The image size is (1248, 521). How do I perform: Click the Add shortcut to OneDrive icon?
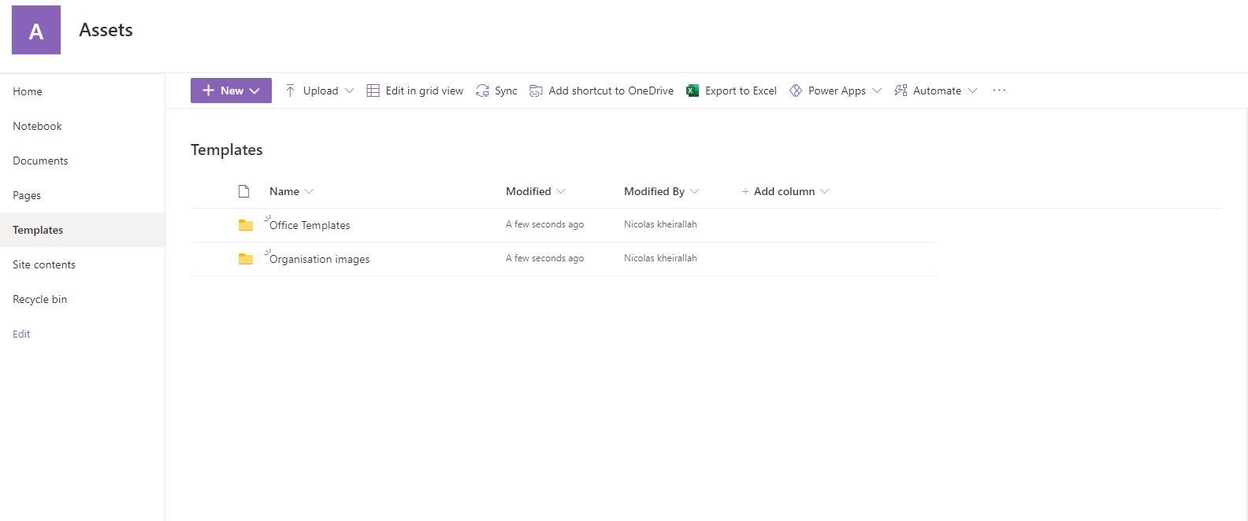[536, 91]
